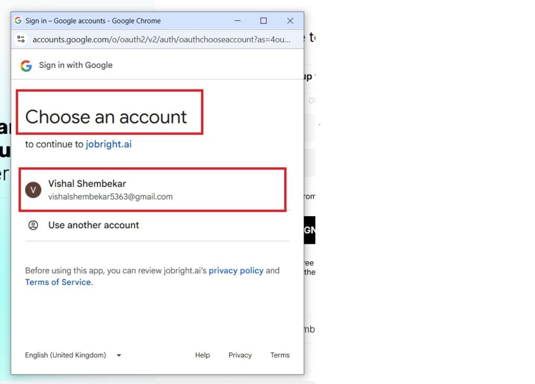Open the Terms of Service link
The height and width of the screenshot is (384, 535).
pos(58,282)
